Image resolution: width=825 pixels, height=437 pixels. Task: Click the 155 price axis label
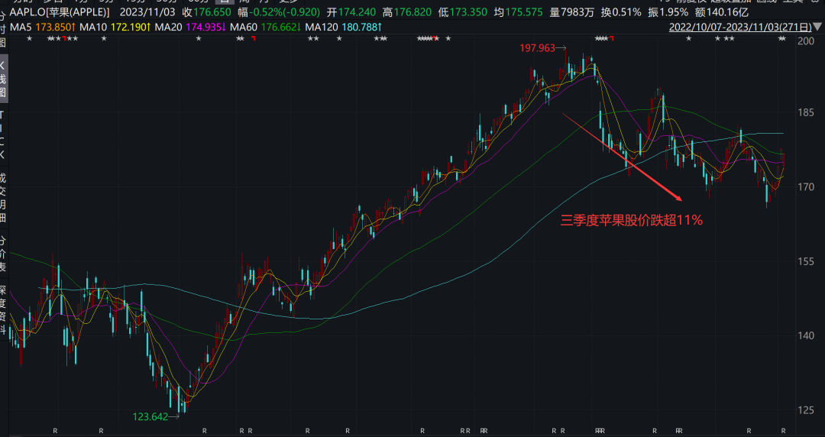[x=806, y=261]
